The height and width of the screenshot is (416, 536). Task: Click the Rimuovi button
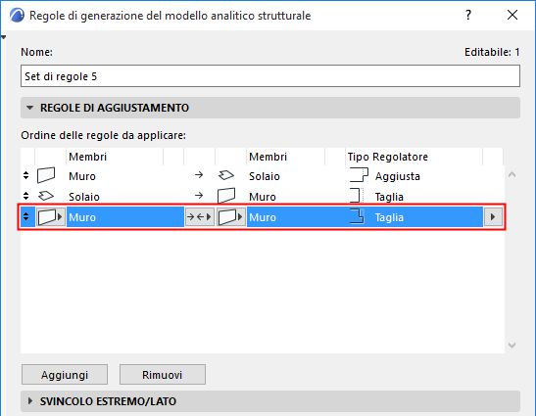coord(163,375)
